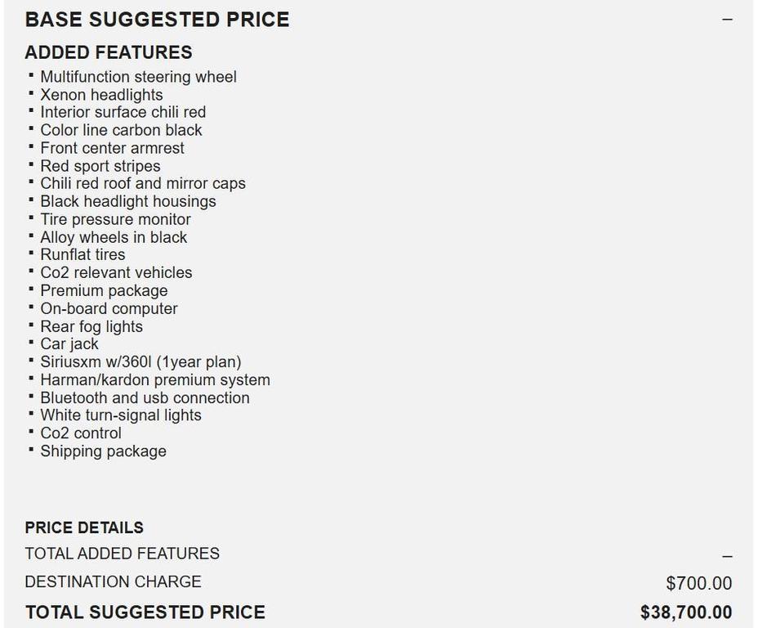Viewport: 758px width, 628px height.
Task: Click the bullet beside Runflat tires
Action: [33, 254]
